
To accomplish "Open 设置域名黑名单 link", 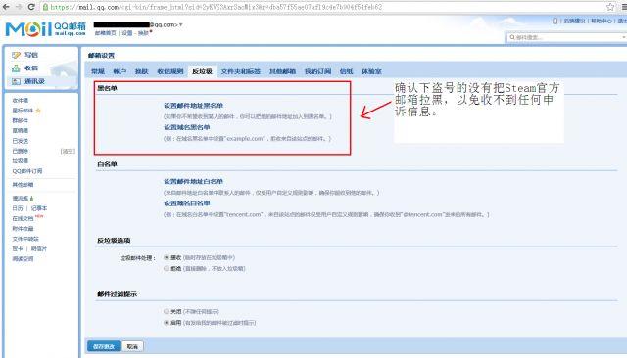I will pos(187,127).
